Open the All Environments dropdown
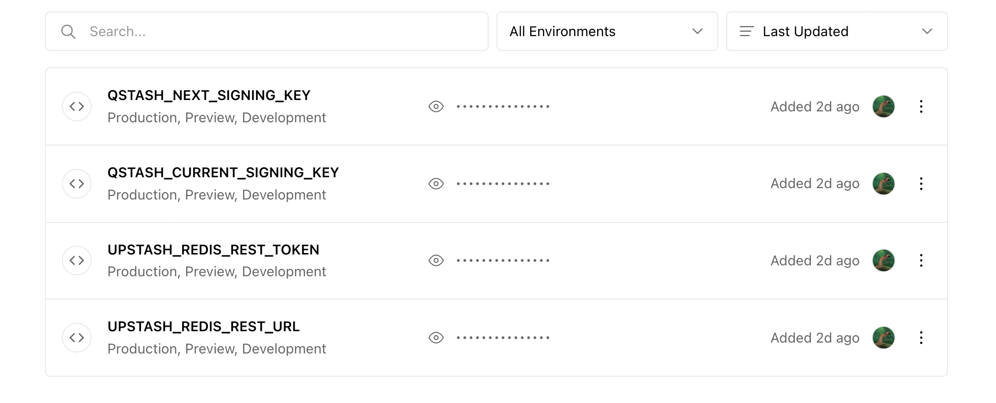 [607, 32]
